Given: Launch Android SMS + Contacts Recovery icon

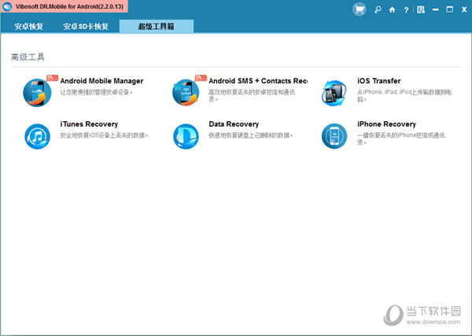Looking at the screenshot, I should pyautogui.click(x=186, y=92).
